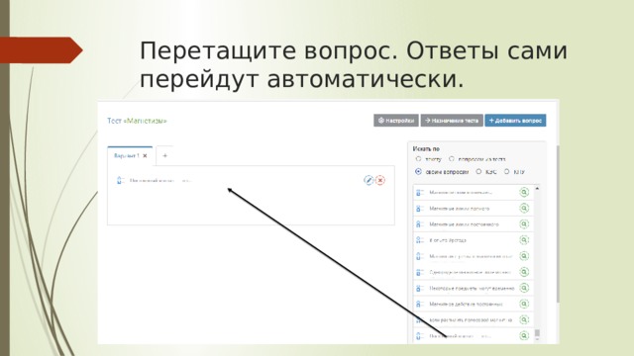Click the type icon beside Магнитные линии полного
Image resolution: width=634 pixels, height=356 pixels.
(420, 209)
